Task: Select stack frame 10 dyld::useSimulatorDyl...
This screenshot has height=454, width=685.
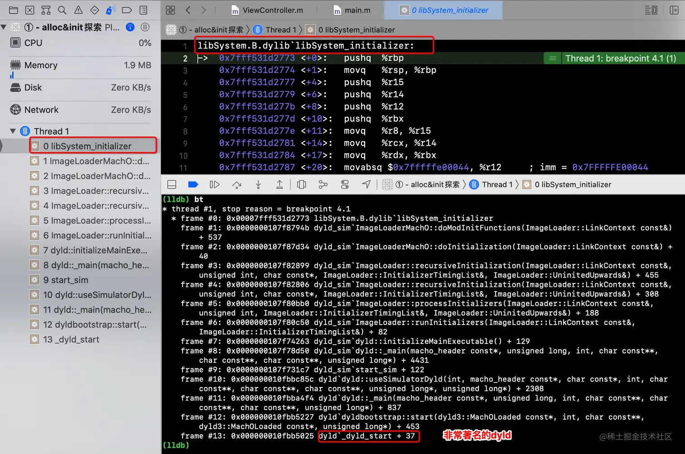Action: click(x=91, y=295)
